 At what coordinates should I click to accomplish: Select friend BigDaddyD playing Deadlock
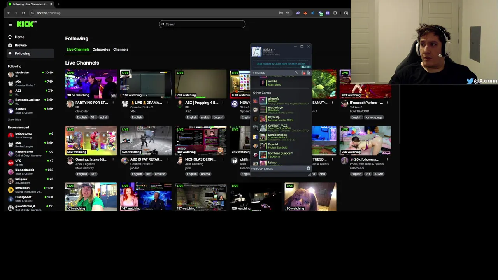click(281, 110)
